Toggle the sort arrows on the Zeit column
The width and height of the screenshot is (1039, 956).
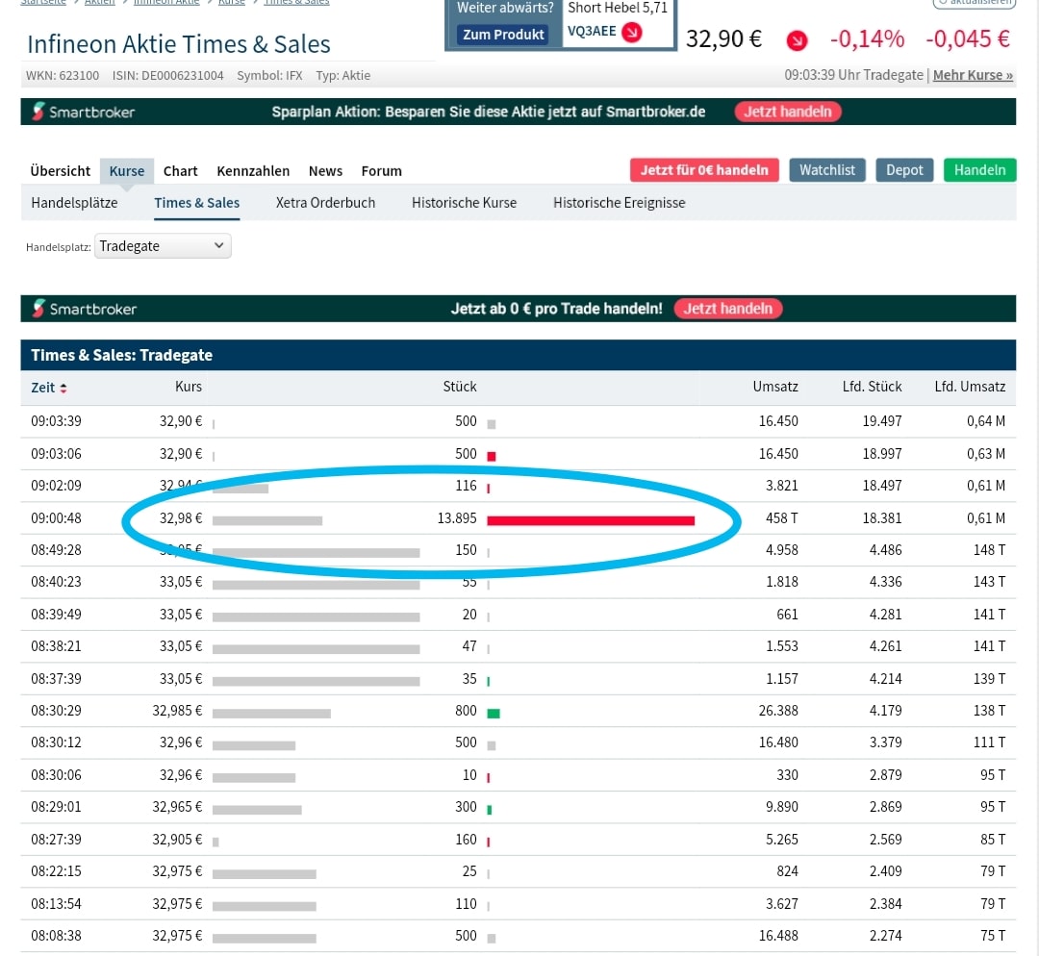click(64, 387)
